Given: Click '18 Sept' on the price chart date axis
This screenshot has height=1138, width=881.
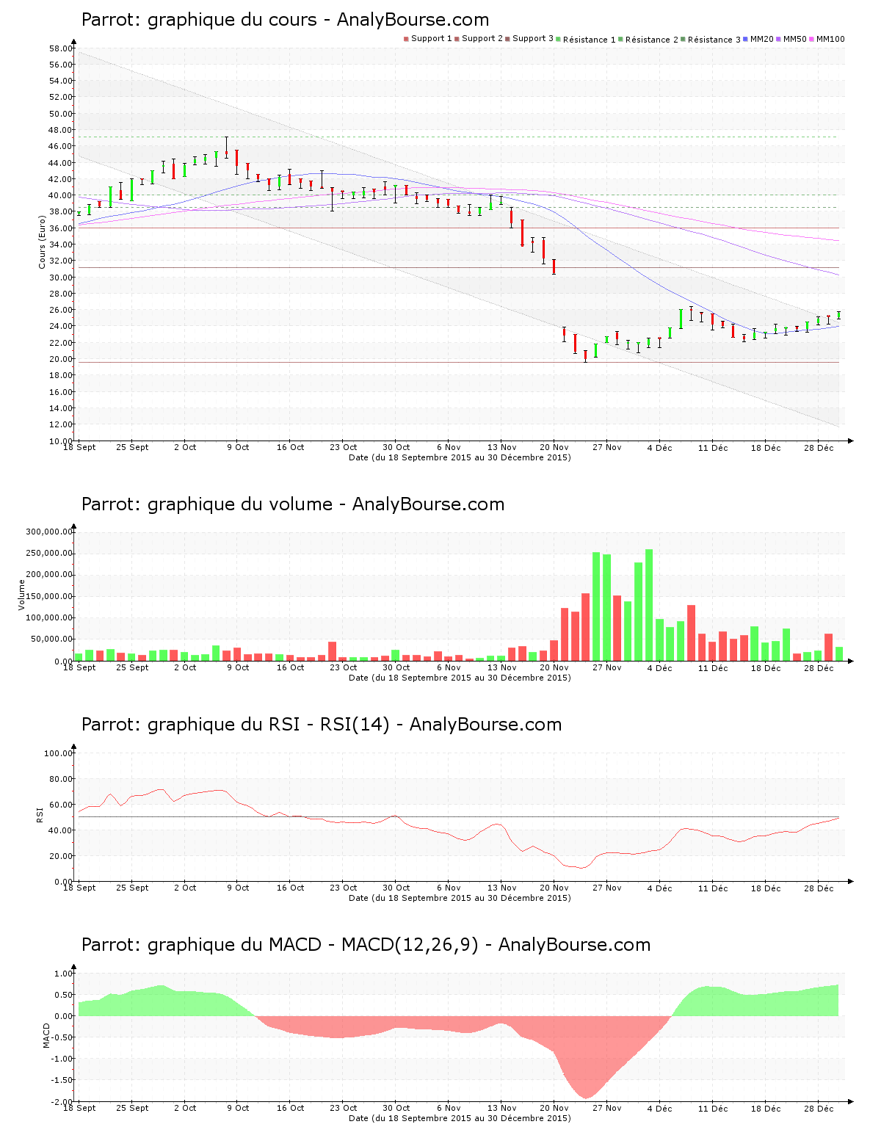Looking at the screenshot, I should (x=79, y=447).
